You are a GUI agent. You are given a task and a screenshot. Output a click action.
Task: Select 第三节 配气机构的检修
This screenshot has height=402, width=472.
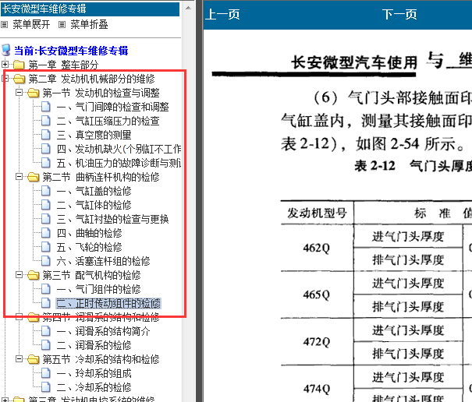[x=91, y=275]
